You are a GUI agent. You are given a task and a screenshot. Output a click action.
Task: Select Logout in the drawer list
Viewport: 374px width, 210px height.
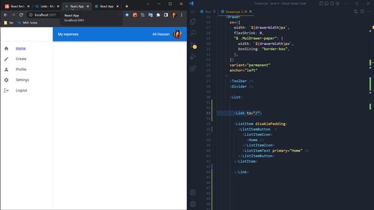click(26, 90)
